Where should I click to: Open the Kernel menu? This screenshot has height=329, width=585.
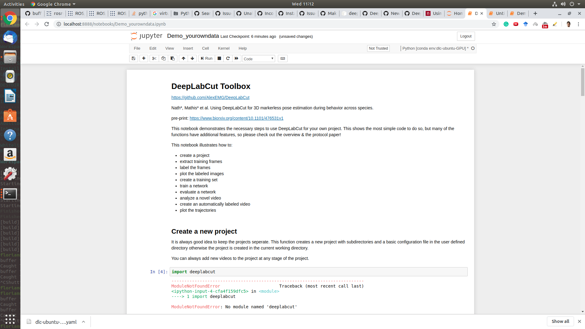pyautogui.click(x=224, y=48)
